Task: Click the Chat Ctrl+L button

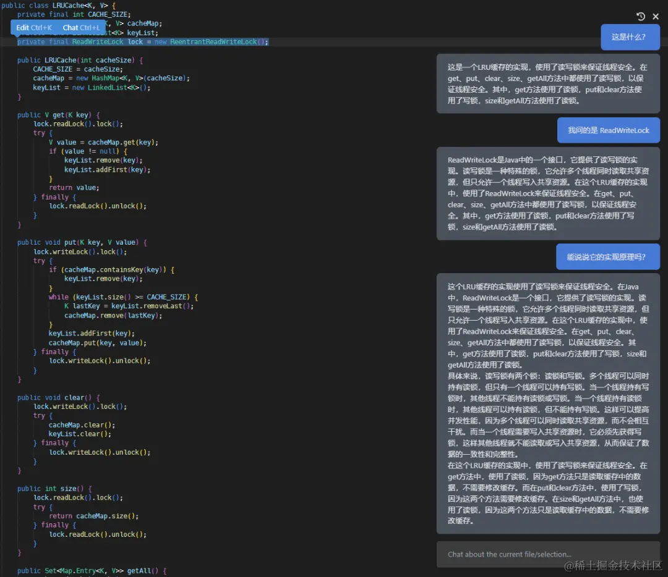Action: (81, 28)
